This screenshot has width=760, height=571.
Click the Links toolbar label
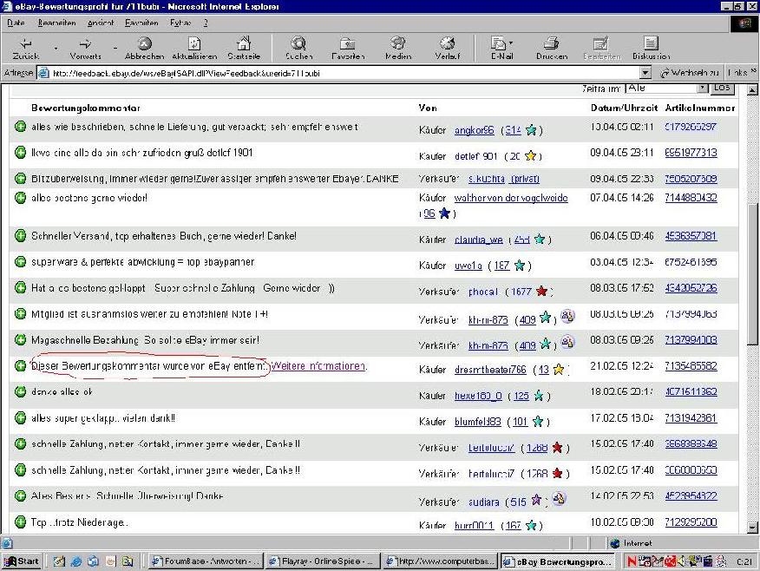coord(737,73)
